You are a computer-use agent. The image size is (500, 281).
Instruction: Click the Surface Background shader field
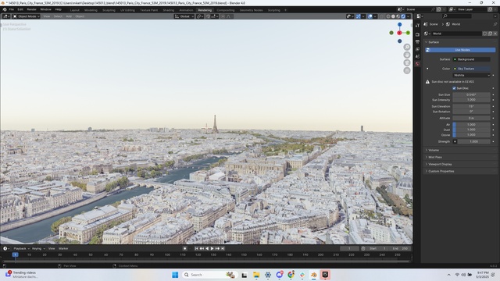(471, 59)
